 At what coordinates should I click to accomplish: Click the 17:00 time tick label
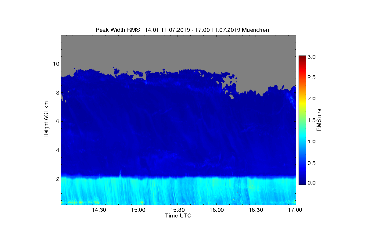295,210
